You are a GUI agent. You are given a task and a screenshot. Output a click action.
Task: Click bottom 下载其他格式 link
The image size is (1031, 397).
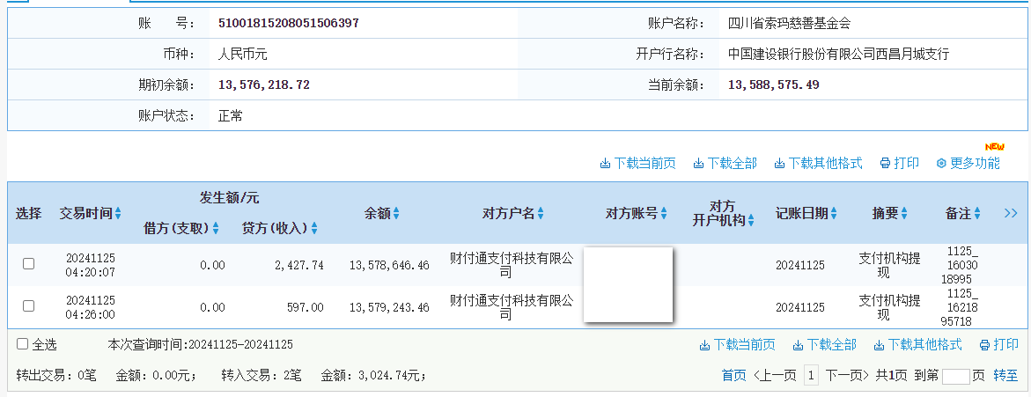tap(924, 345)
